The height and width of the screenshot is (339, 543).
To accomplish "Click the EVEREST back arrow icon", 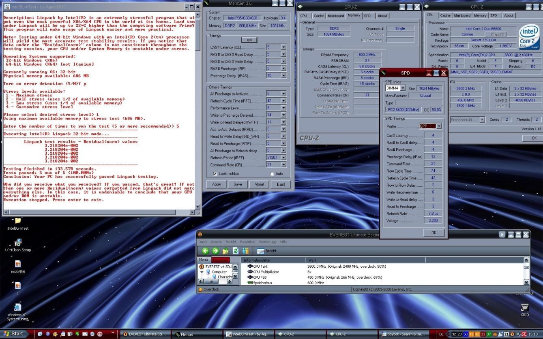I will coord(205,251).
